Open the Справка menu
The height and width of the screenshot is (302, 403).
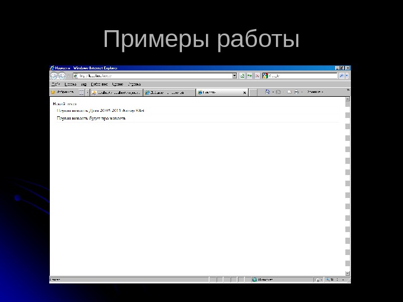(x=134, y=84)
